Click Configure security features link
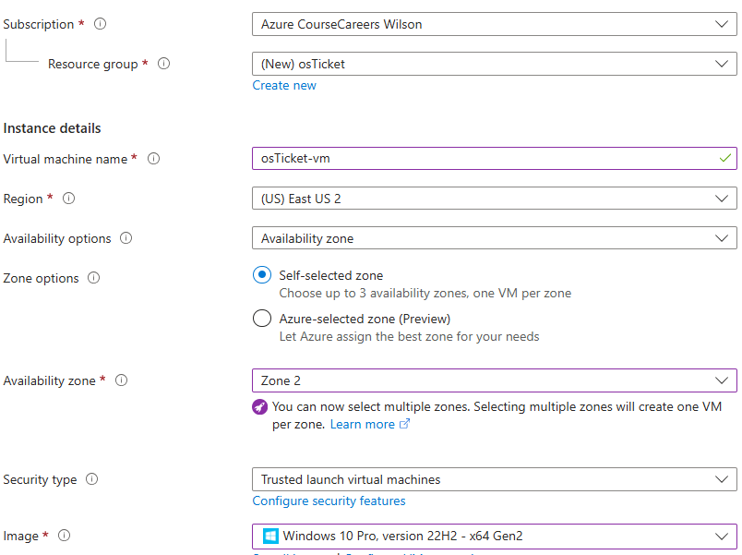742x555 pixels. point(329,501)
